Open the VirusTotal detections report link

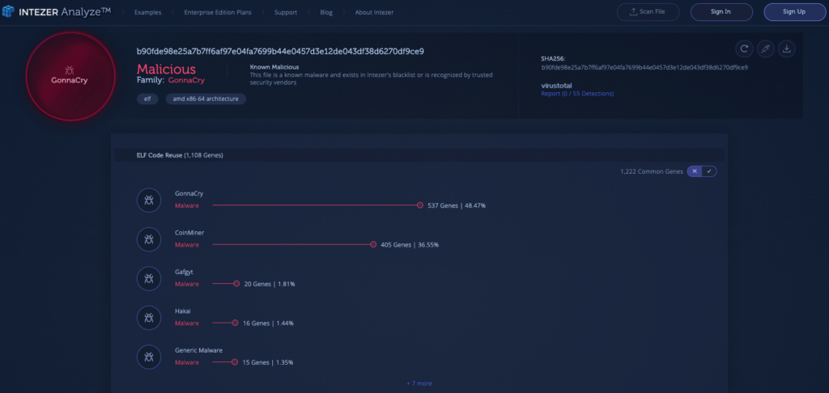tap(577, 94)
